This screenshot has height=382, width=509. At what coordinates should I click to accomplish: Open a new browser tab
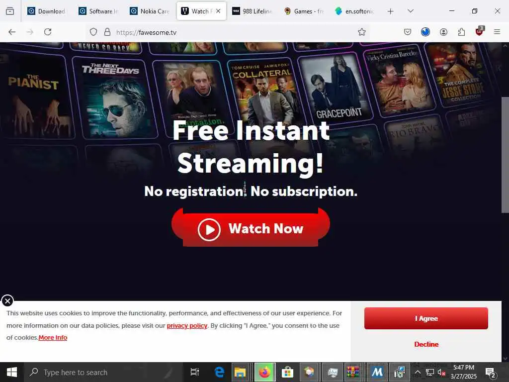coord(391,11)
